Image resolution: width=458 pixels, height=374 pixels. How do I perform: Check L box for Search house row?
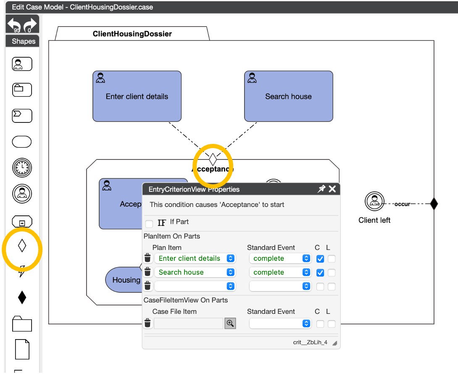(332, 273)
